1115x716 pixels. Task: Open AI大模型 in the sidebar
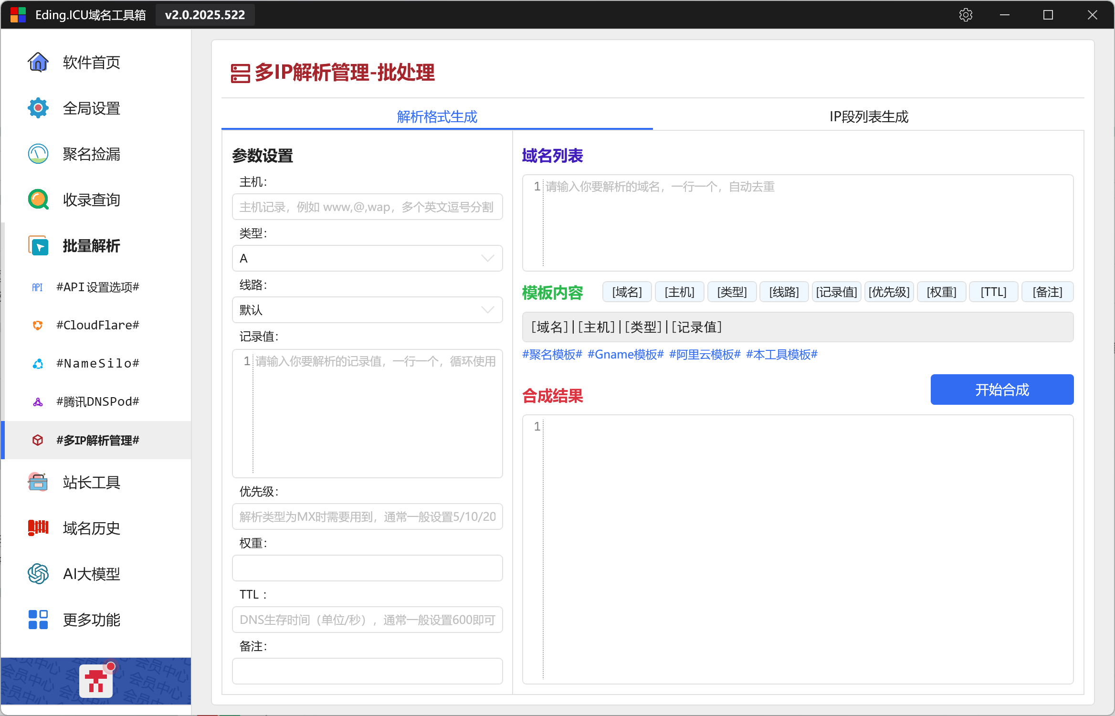point(96,574)
